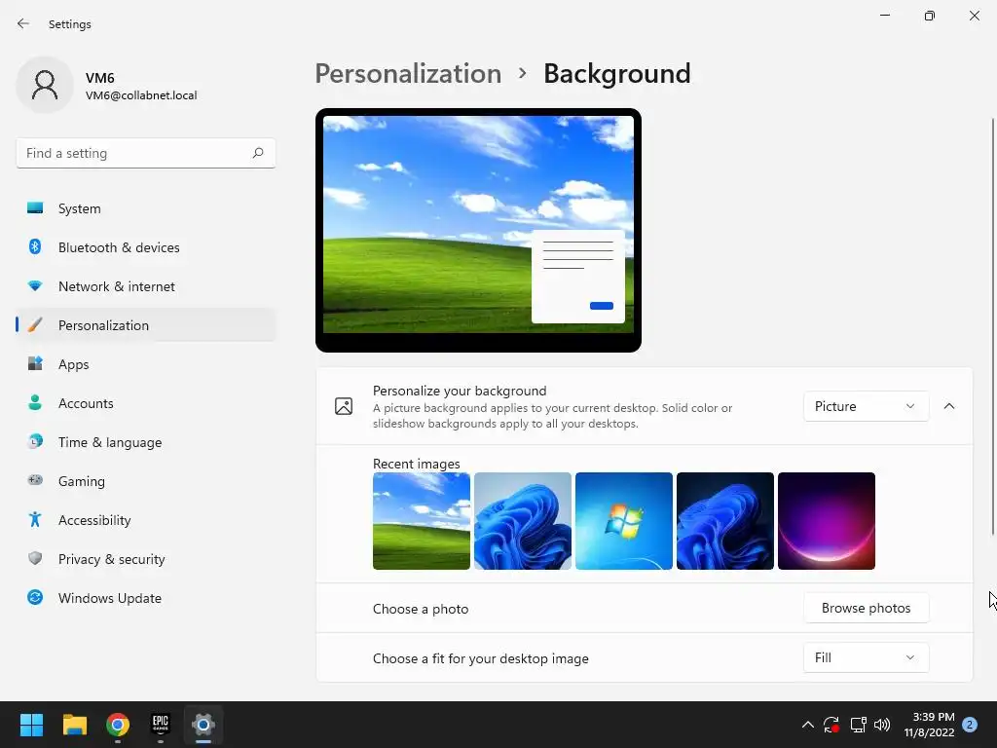Open Accessibility settings
Screen dimensions: 997x748
(x=146, y=520)
